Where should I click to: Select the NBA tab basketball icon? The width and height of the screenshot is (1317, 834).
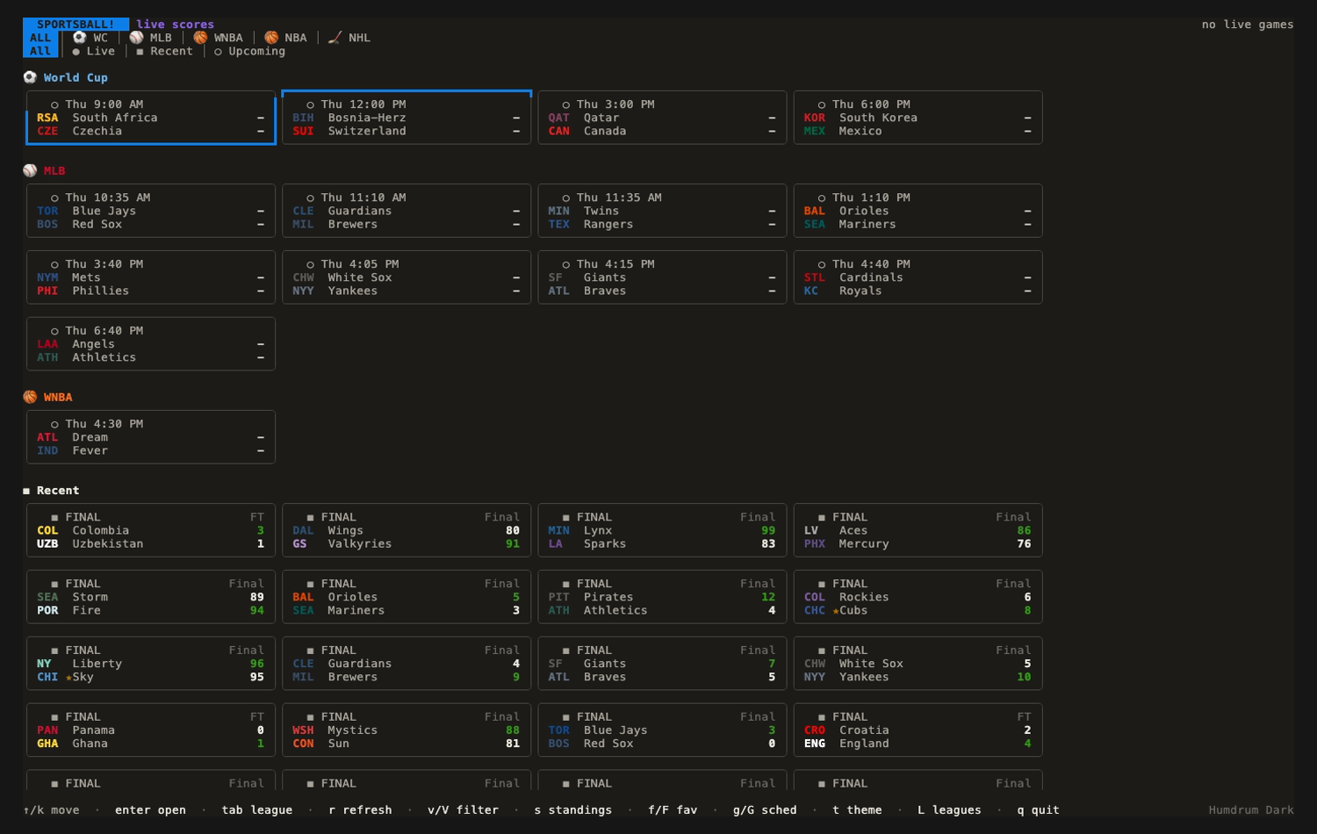pyautogui.click(x=271, y=38)
